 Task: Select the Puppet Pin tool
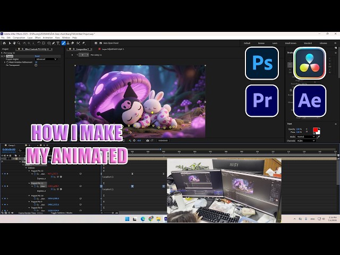point(84,43)
